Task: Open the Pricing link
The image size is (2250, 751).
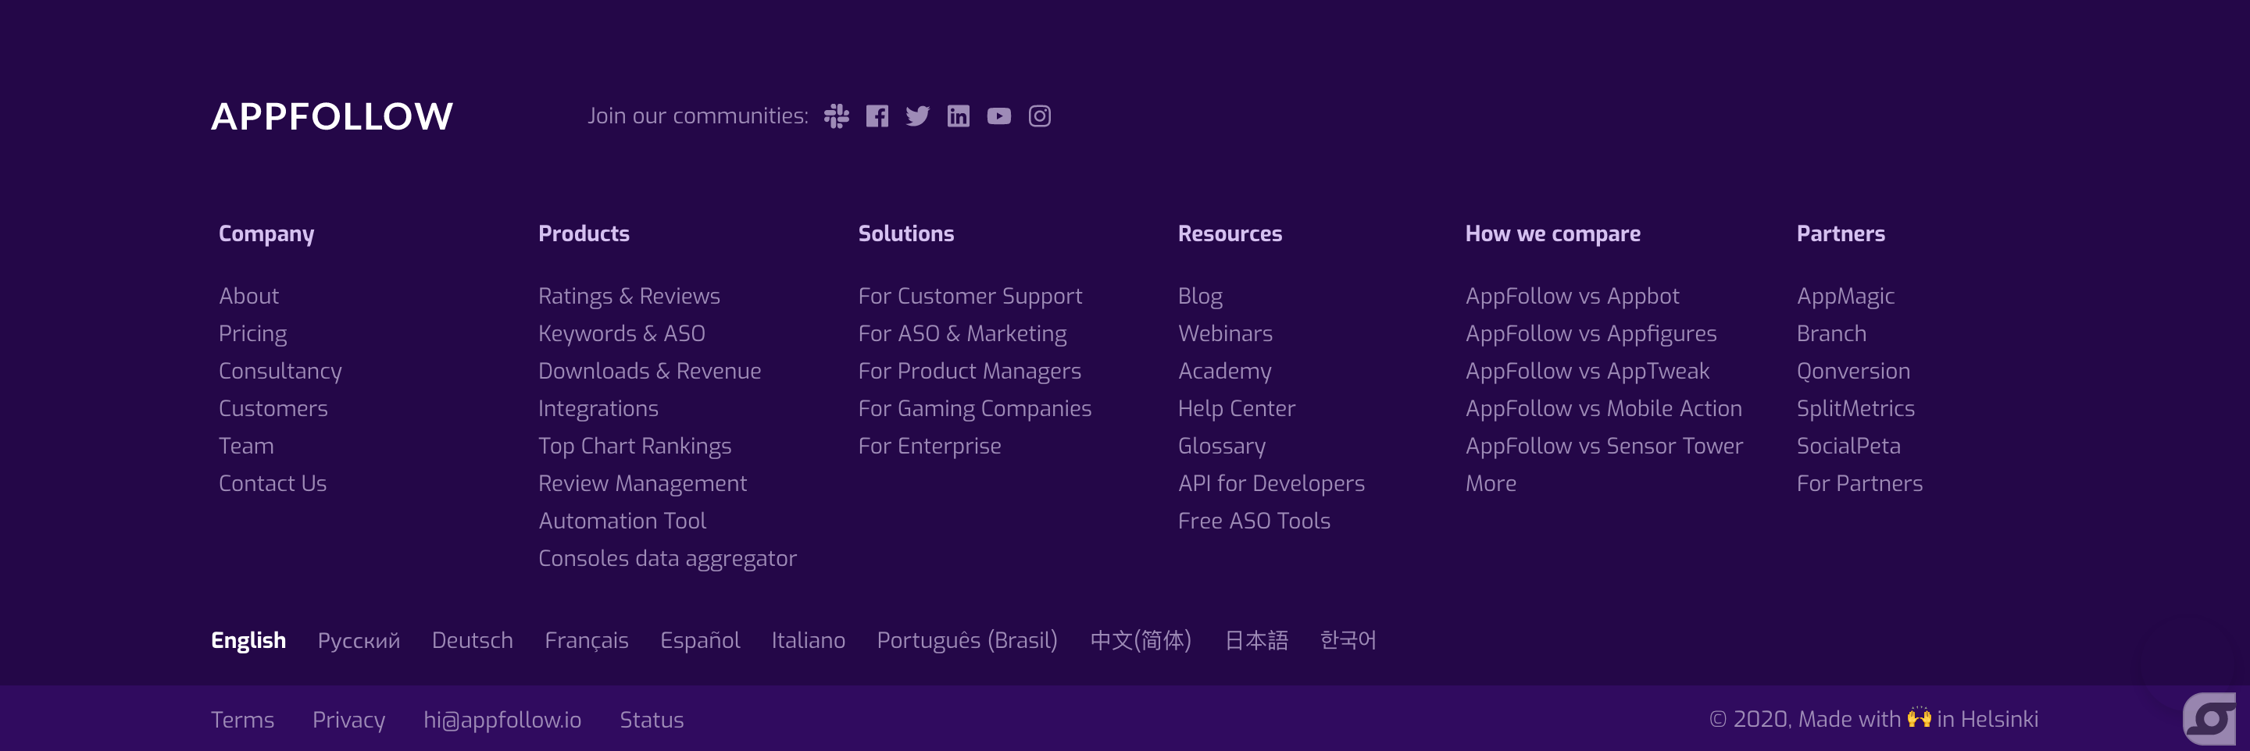Action: coord(252,333)
